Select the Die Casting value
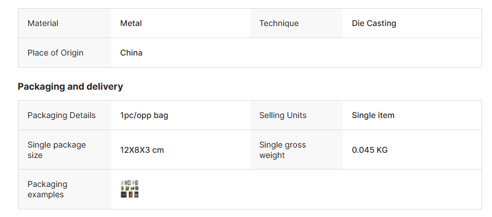 [374, 23]
